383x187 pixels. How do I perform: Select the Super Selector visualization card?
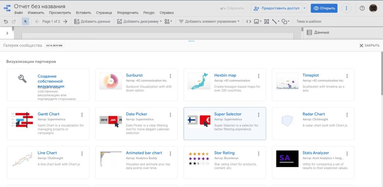tap(224, 124)
